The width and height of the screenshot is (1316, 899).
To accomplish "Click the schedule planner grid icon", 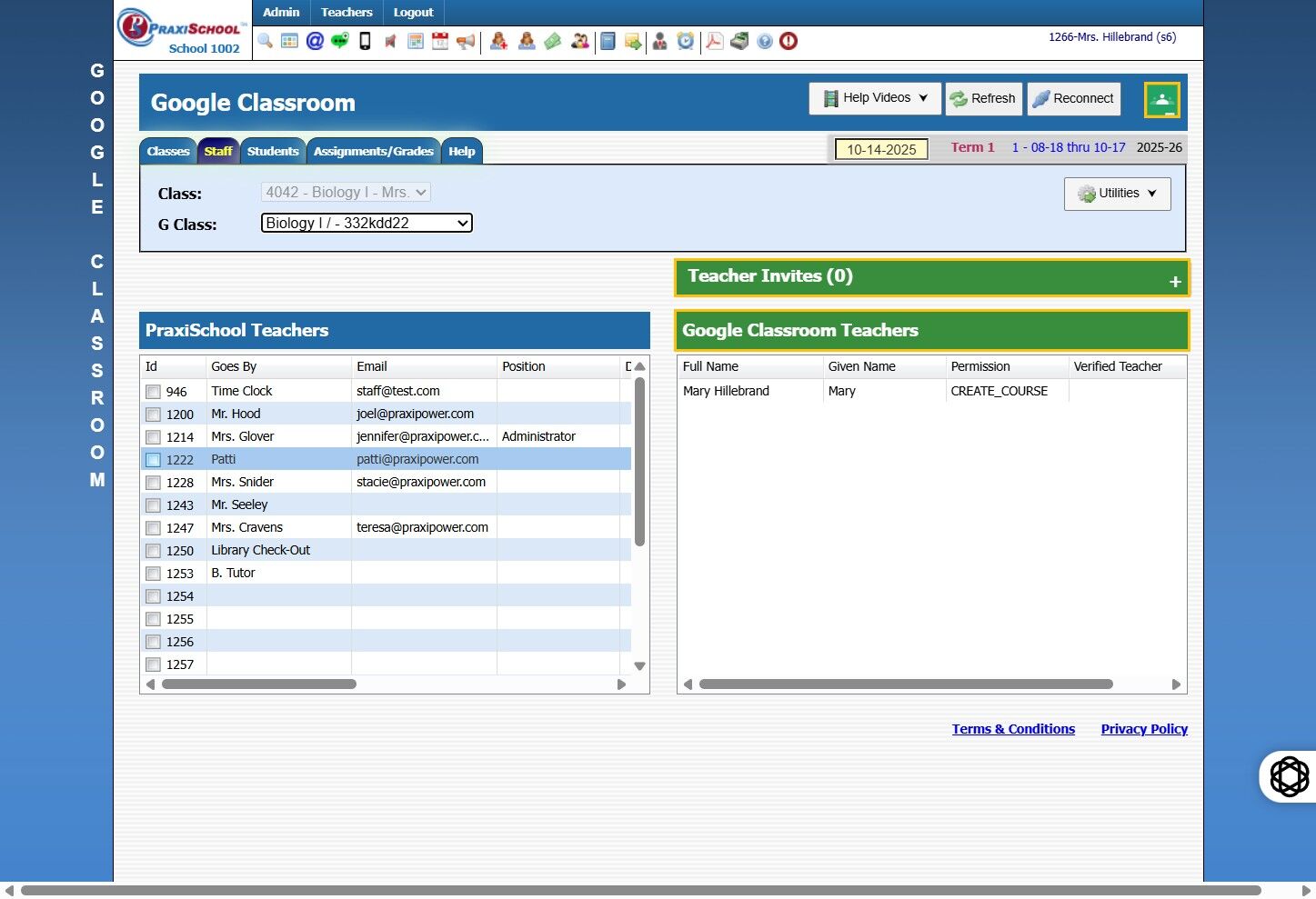I will (x=416, y=41).
